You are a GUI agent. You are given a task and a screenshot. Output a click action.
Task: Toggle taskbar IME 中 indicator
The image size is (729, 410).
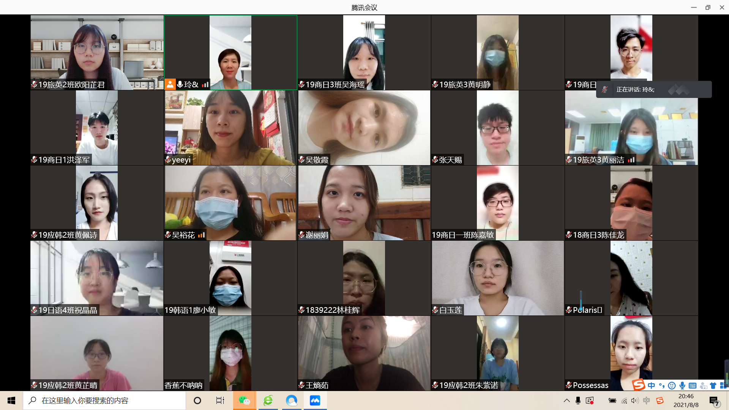(647, 401)
